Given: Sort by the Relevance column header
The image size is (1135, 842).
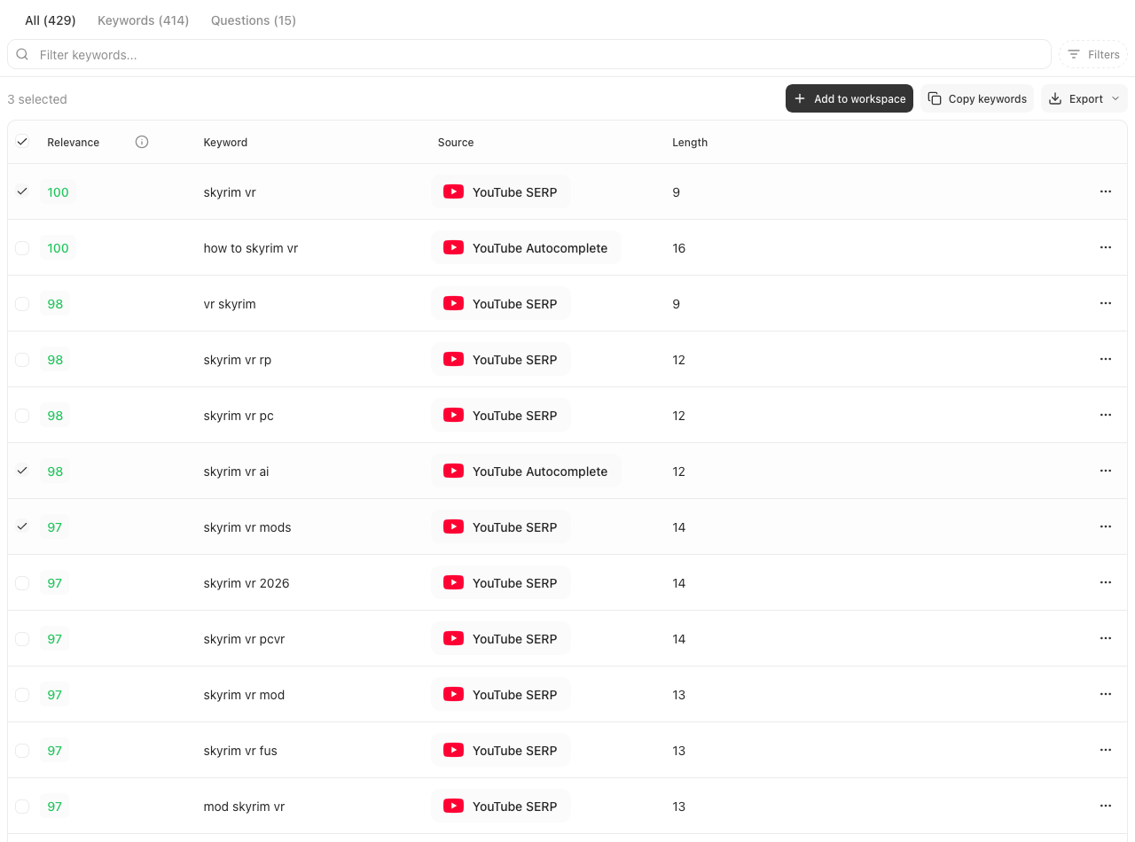Looking at the screenshot, I should click(74, 142).
